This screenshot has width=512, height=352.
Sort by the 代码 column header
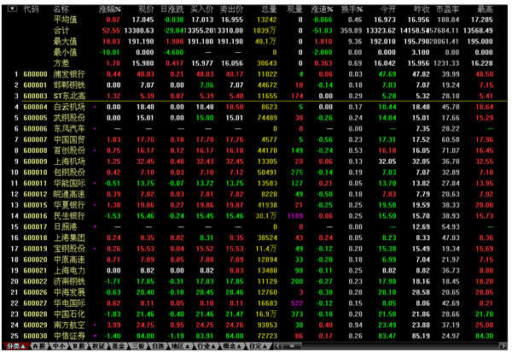[x=31, y=9]
